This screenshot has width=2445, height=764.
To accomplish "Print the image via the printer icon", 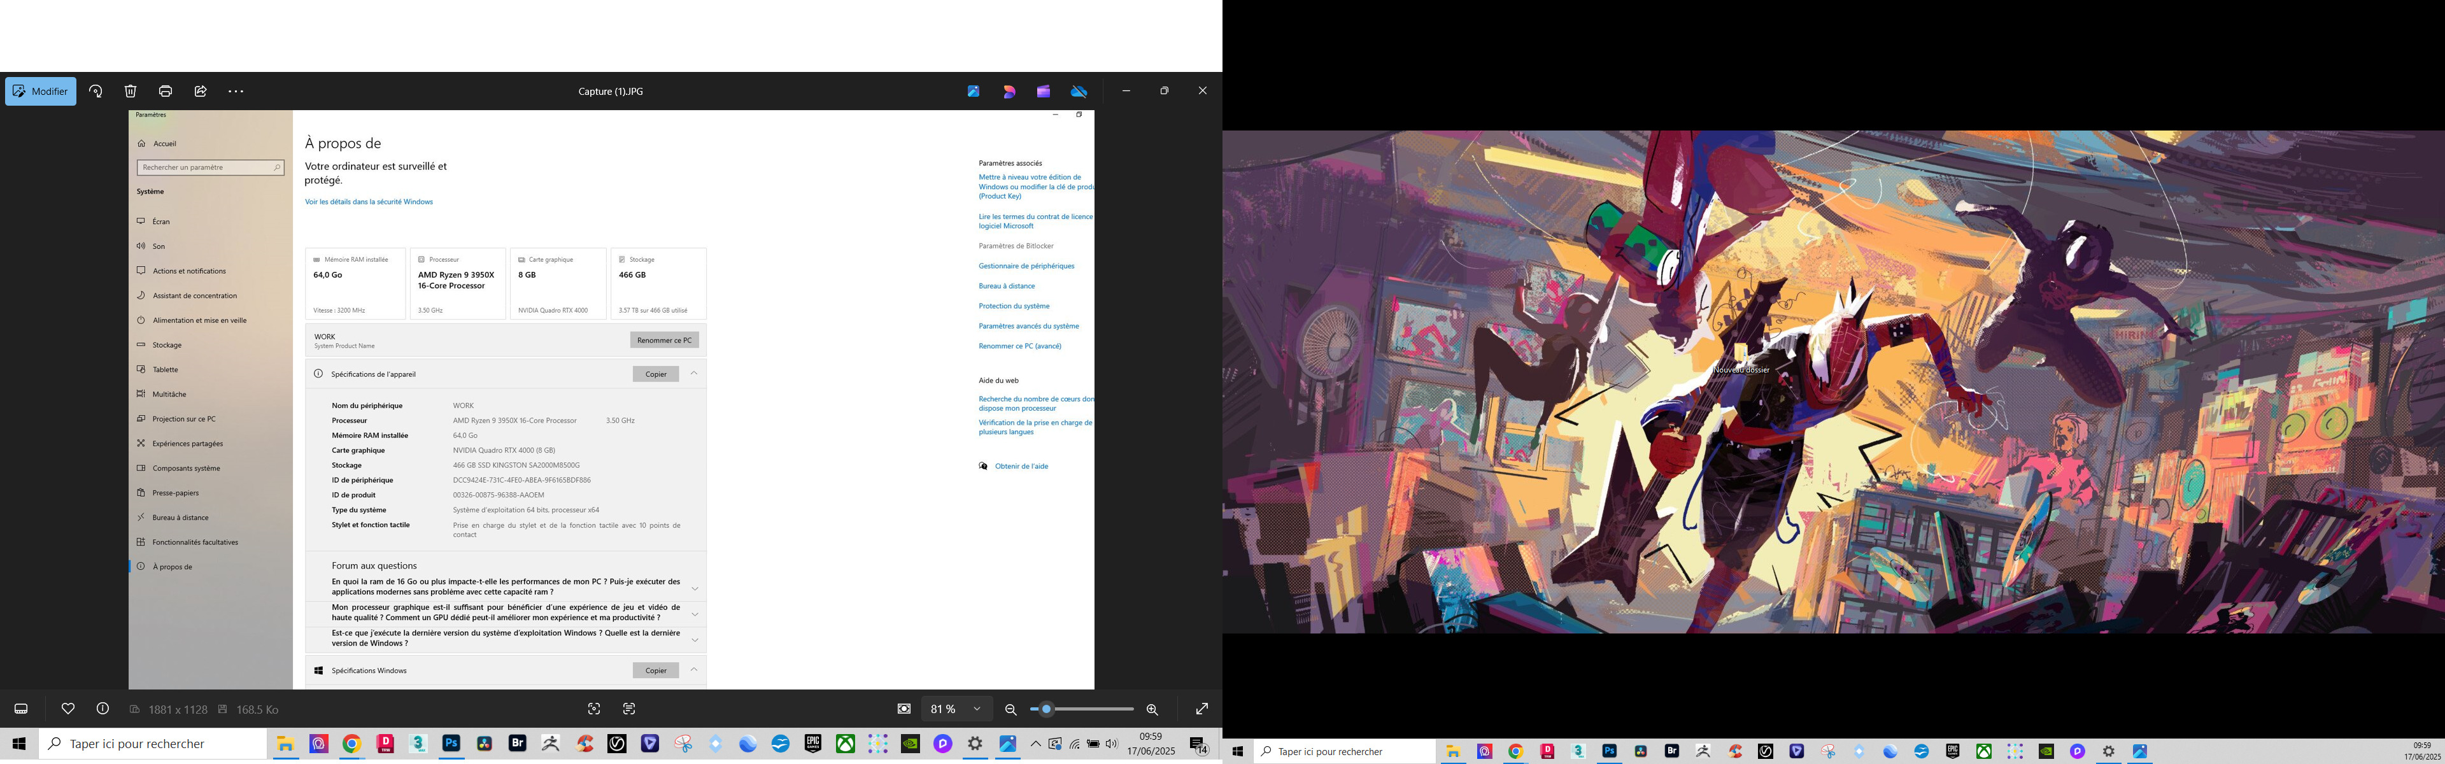I will (x=166, y=91).
